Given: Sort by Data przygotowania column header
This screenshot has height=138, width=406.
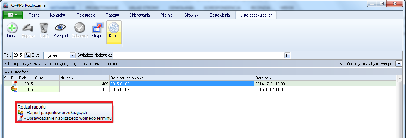Looking at the screenshot, I should click(182, 78).
